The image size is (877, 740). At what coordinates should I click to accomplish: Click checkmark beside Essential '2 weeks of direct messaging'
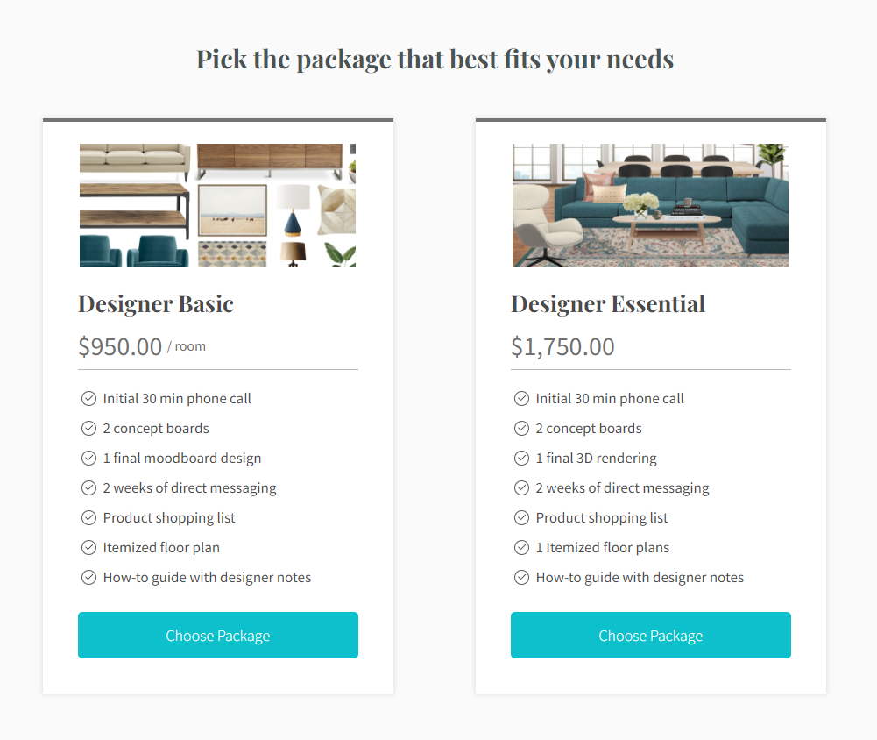click(x=521, y=488)
